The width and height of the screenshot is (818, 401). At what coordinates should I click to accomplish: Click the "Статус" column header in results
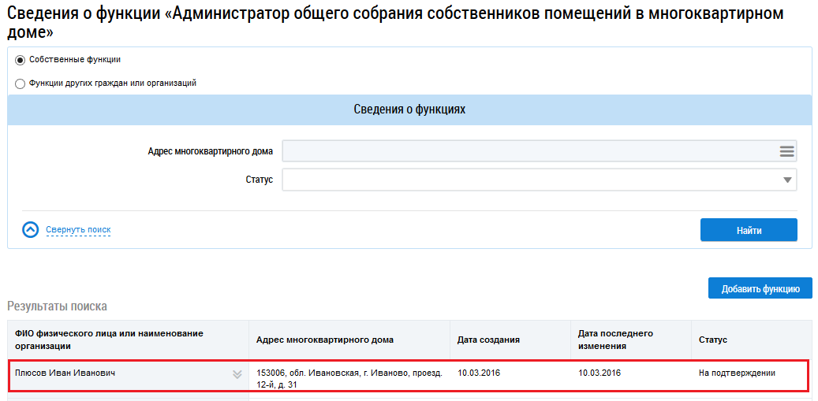[712, 340]
